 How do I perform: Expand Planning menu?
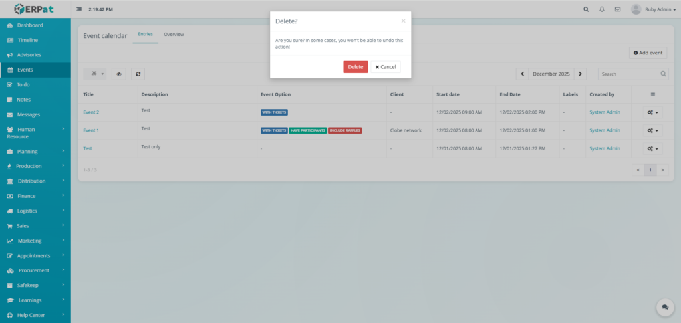pyautogui.click(x=35, y=152)
